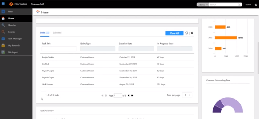Image resolution: width=259 pixels, height=119 pixels.
Task: Open the Tasks per page dropdown
Action: click(187, 95)
